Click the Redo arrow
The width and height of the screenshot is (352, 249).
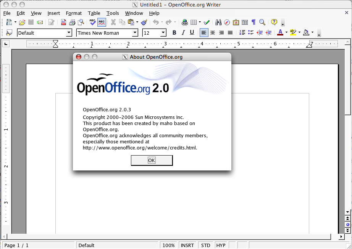click(168, 22)
